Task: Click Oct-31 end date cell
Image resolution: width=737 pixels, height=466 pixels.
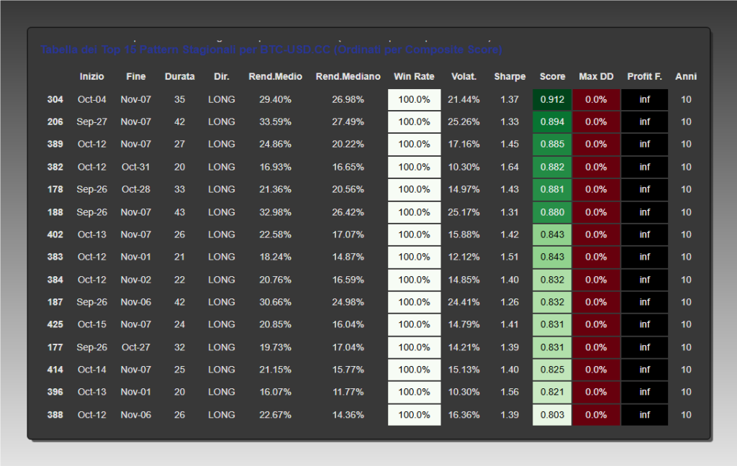Action: (x=136, y=167)
